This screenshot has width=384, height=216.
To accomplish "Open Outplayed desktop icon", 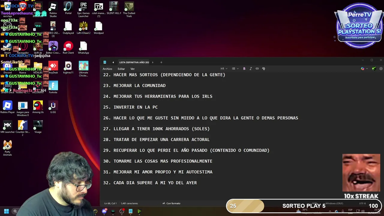I will (68, 28).
